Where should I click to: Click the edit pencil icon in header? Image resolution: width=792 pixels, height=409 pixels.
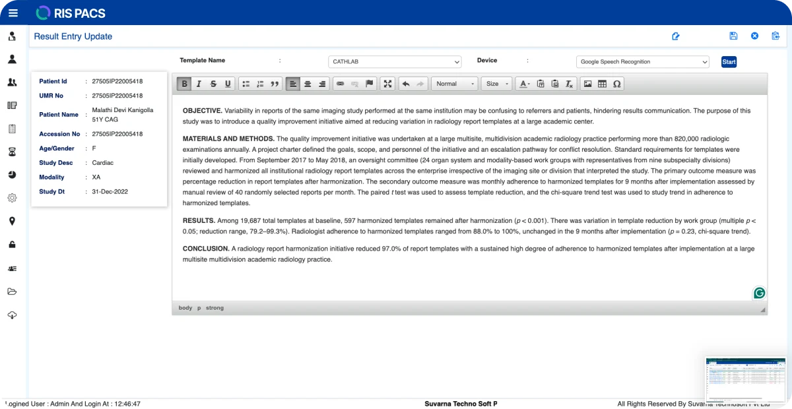point(676,36)
